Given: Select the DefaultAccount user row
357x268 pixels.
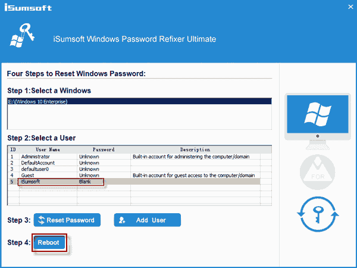Looking at the screenshot, I should pos(134,163).
